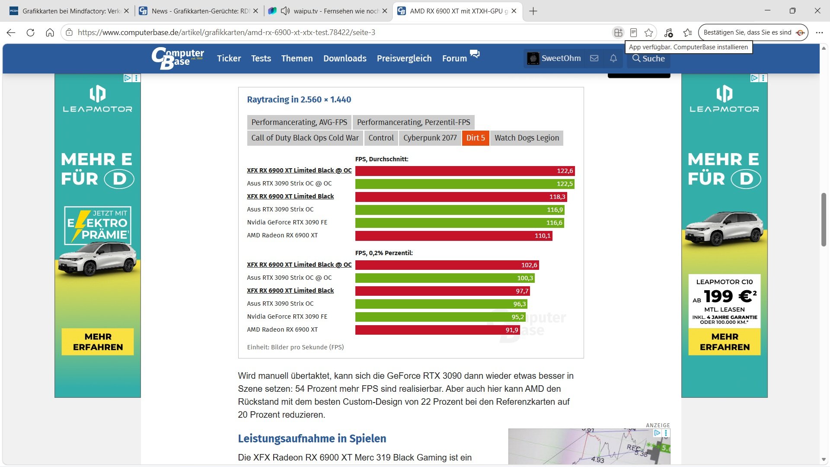The width and height of the screenshot is (830, 467).
Task: Show the Control benchmark chart
Action: (x=381, y=138)
